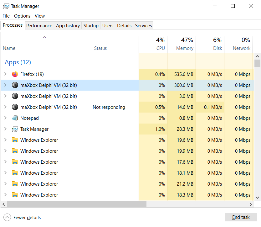Click the last Windows Explorer folder icon
The height and width of the screenshot is (227, 261).
15,195
